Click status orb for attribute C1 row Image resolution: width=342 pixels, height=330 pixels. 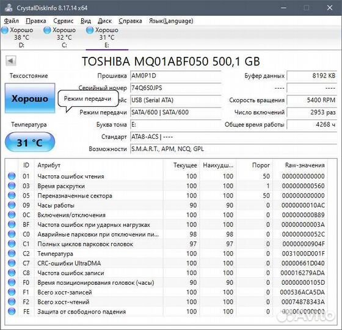point(12,244)
